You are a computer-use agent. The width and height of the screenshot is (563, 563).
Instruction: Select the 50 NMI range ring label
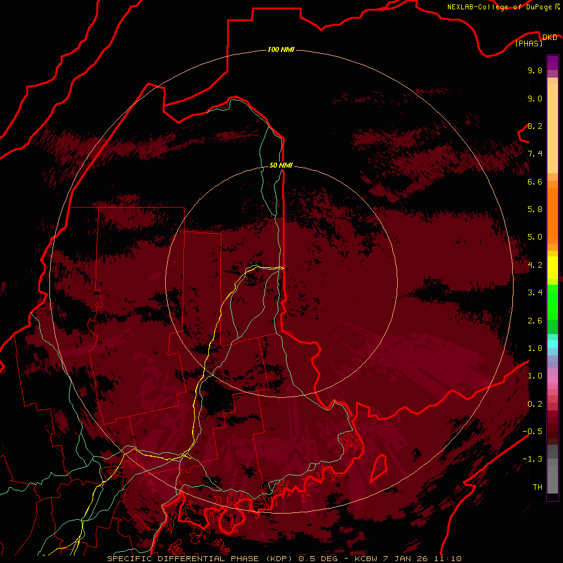[281, 165]
